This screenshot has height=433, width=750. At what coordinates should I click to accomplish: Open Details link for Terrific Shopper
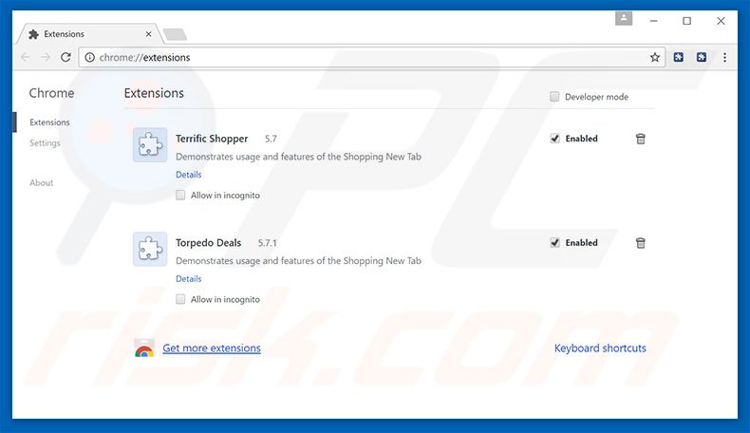point(188,175)
